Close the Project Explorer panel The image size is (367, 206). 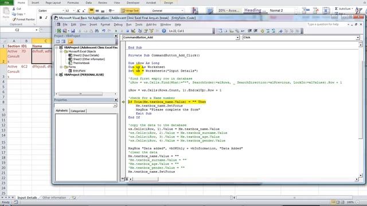coord(116,35)
